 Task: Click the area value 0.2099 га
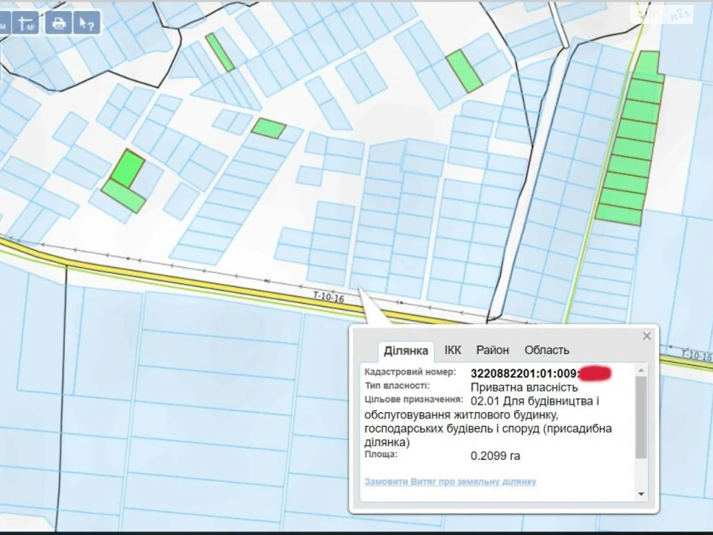point(495,456)
